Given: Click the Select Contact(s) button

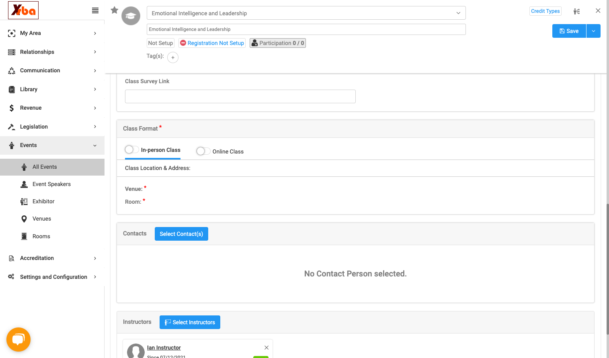Looking at the screenshot, I should [x=181, y=234].
